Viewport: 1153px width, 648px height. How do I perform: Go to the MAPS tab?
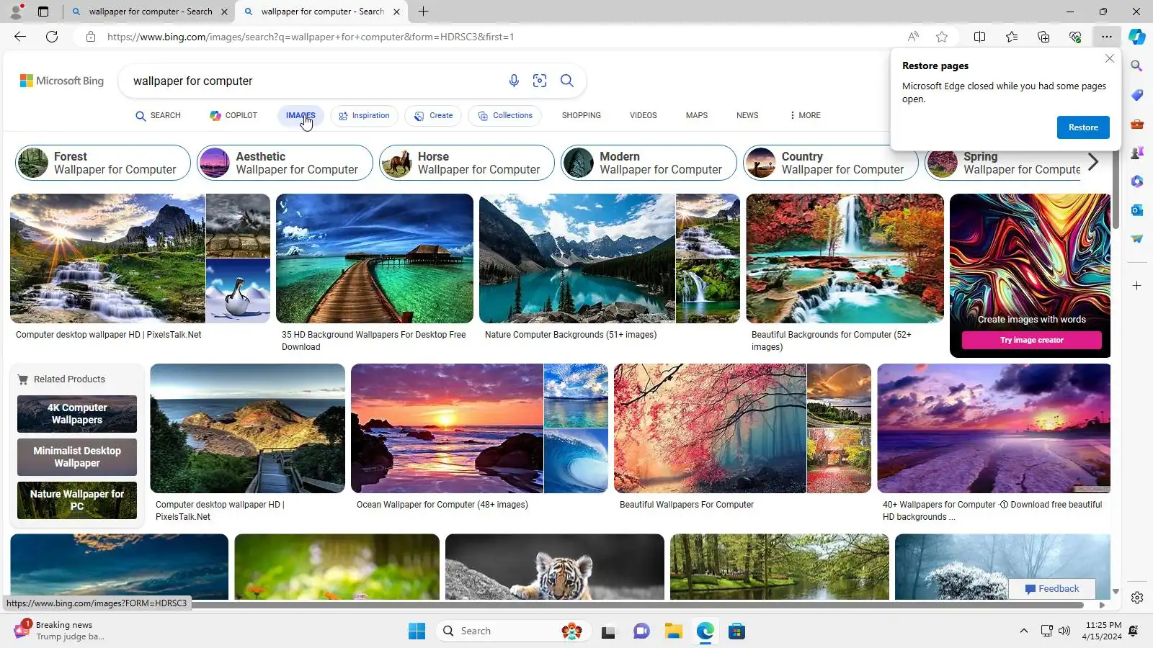pyautogui.click(x=697, y=115)
